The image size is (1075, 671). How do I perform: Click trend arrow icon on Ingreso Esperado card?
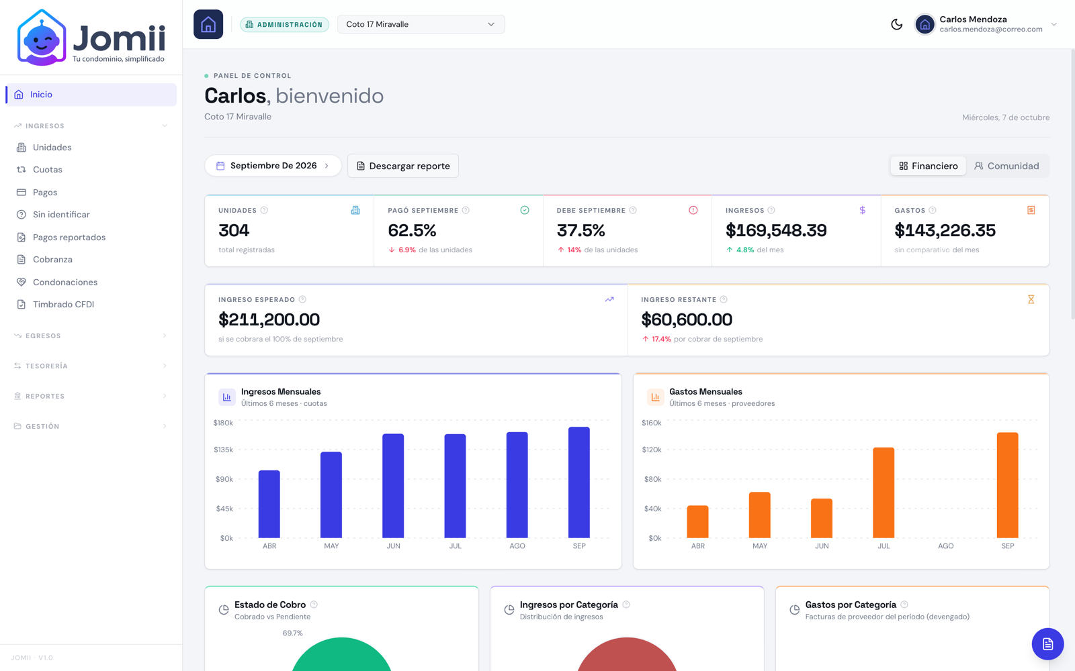point(609,299)
